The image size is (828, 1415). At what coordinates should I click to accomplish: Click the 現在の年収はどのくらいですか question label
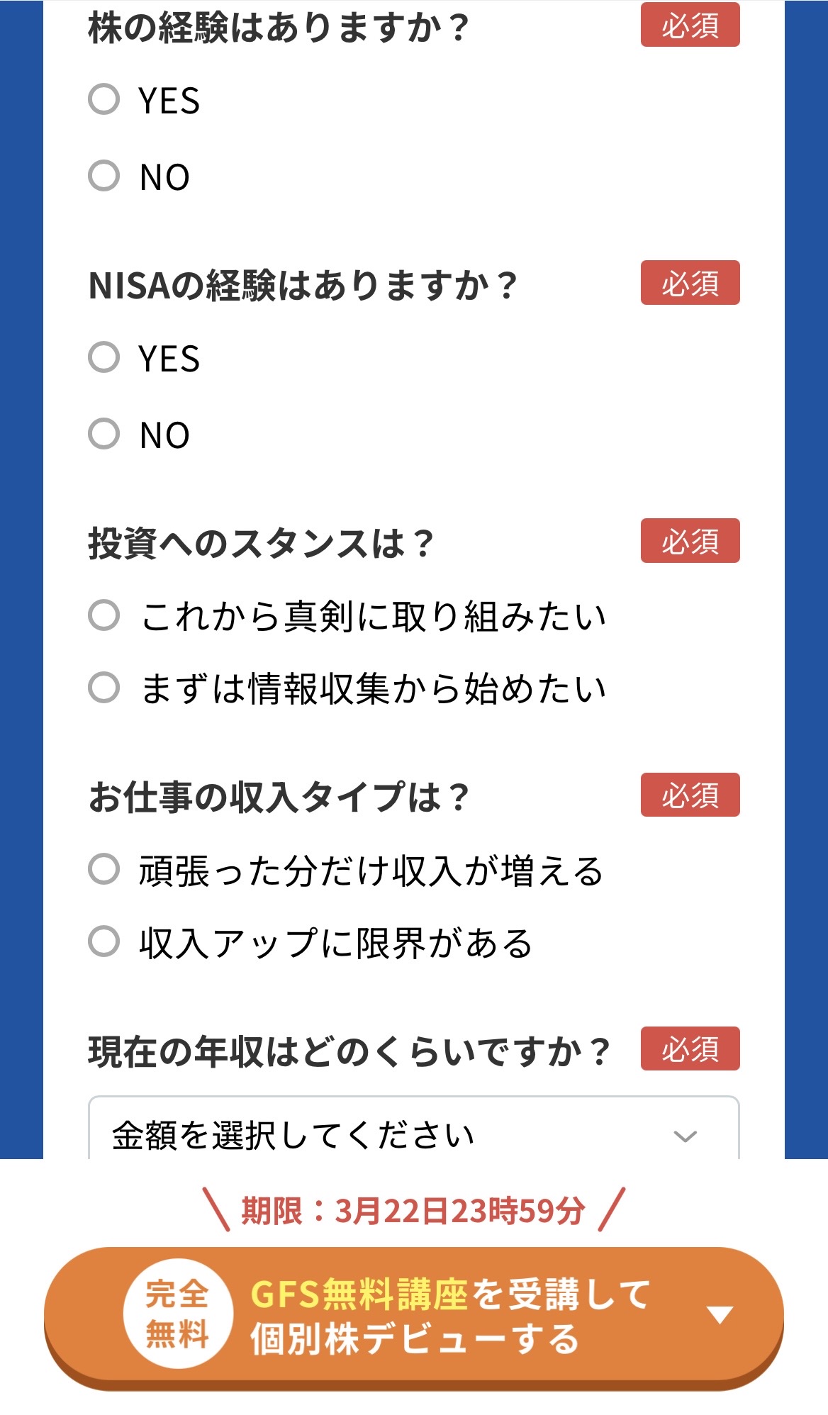tap(349, 1051)
